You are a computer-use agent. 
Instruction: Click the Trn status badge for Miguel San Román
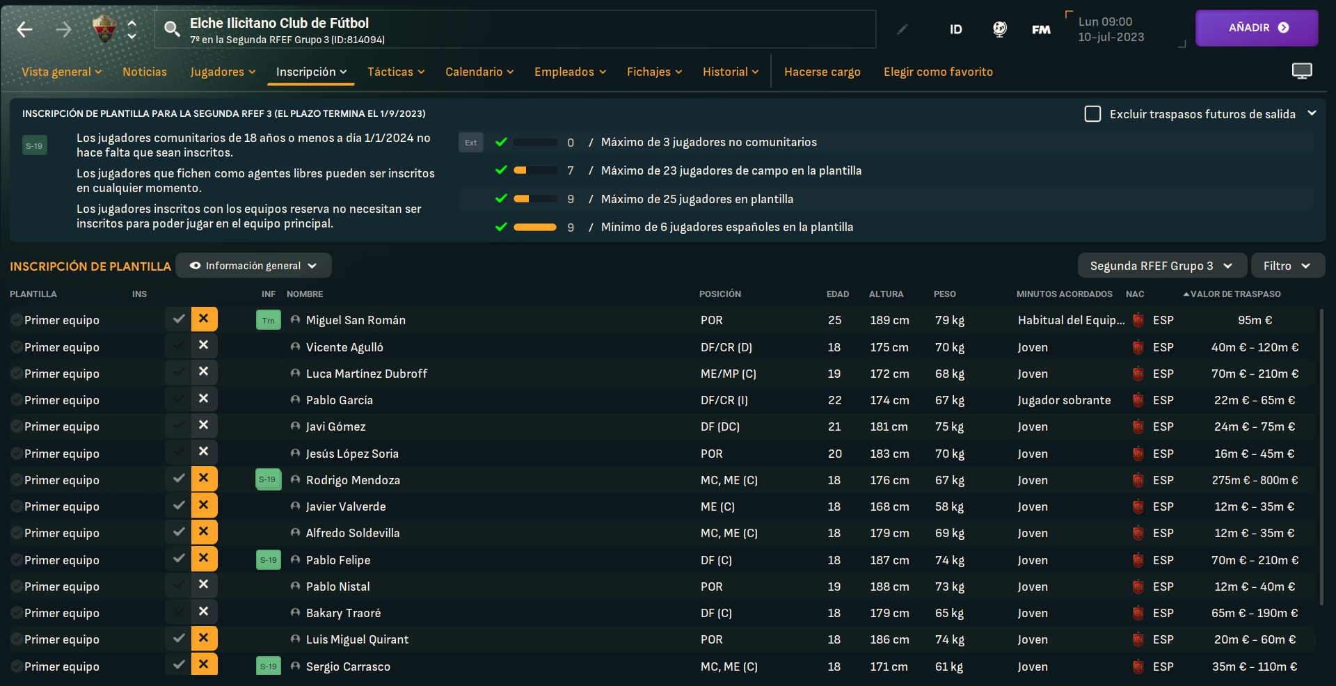268,320
